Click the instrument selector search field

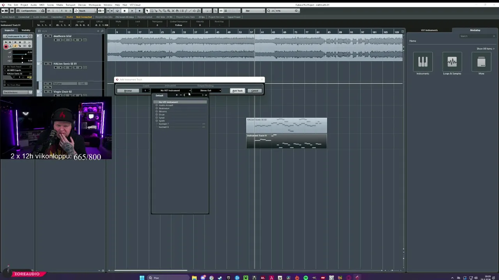click(x=194, y=95)
